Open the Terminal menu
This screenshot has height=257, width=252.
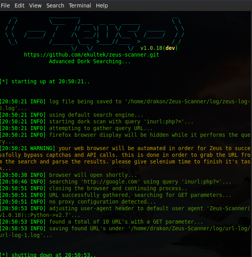[x=80, y=6]
